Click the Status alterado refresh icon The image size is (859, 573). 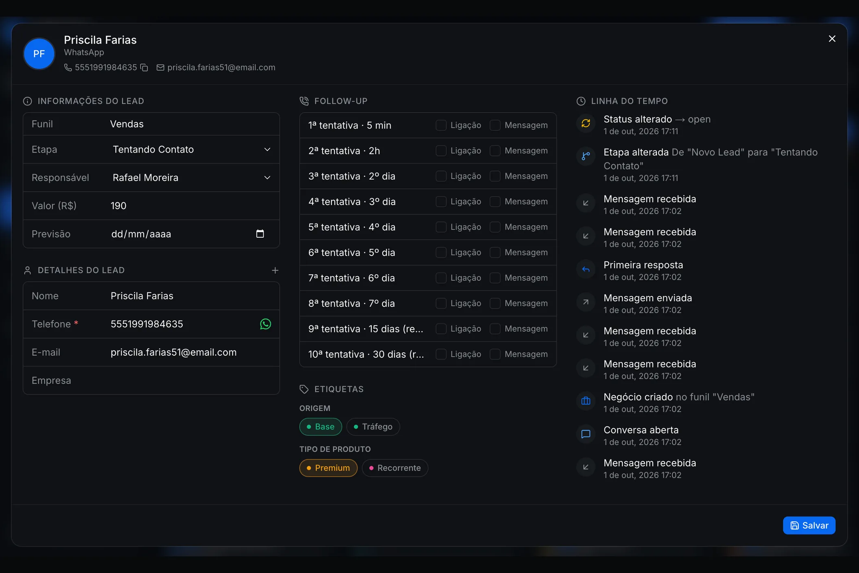[x=586, y=123]
